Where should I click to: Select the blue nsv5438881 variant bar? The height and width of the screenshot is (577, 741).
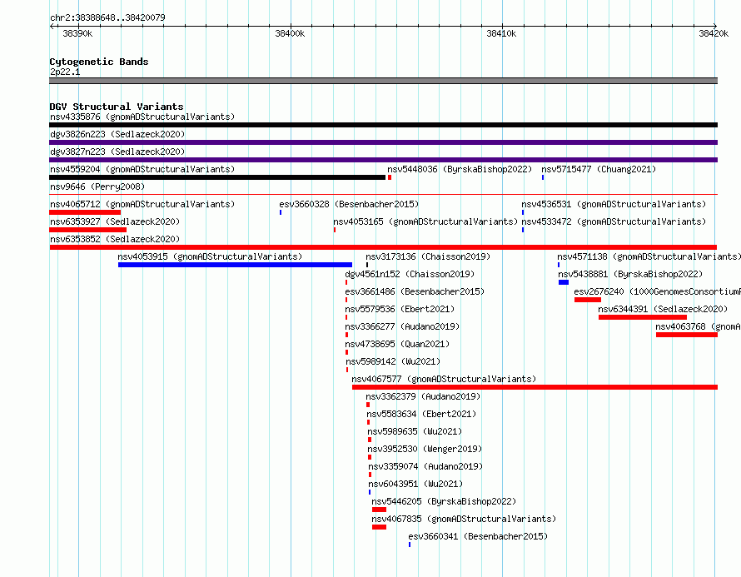pos(564,282)
